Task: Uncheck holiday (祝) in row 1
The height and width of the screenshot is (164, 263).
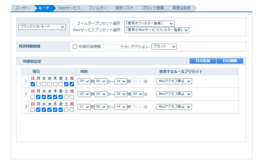Action: pyautogui.click(x=72, y=84)
